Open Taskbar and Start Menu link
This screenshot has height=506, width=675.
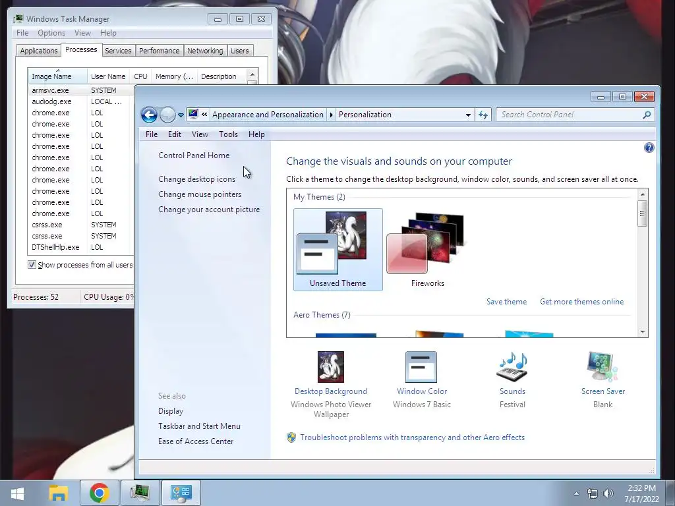(x=199, y=426)
